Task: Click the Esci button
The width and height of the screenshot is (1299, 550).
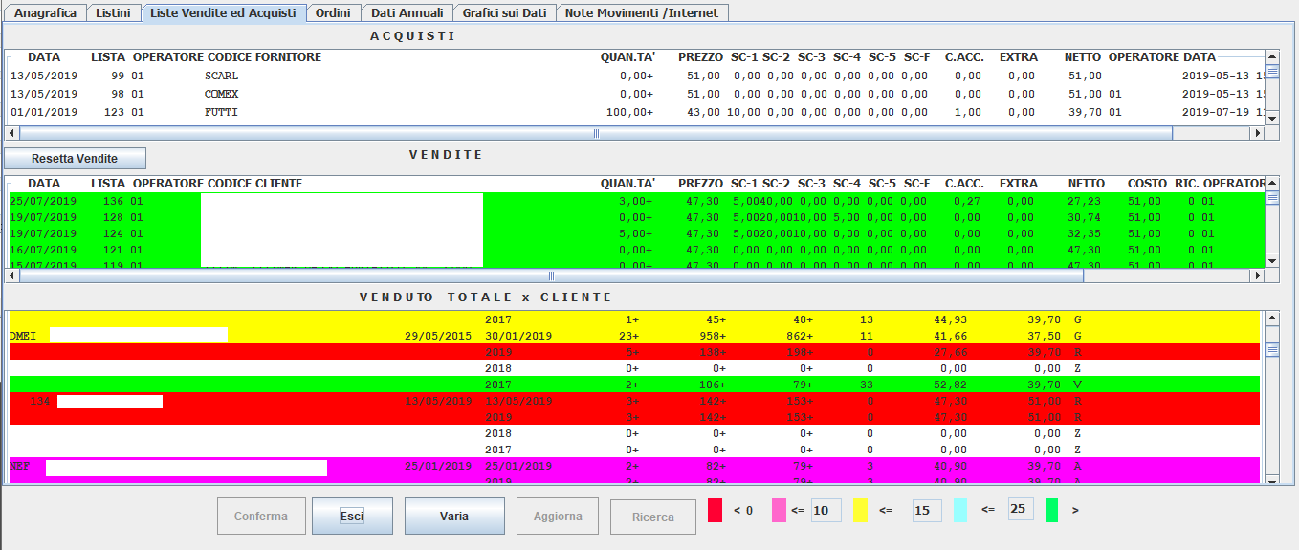Action: 352,517
